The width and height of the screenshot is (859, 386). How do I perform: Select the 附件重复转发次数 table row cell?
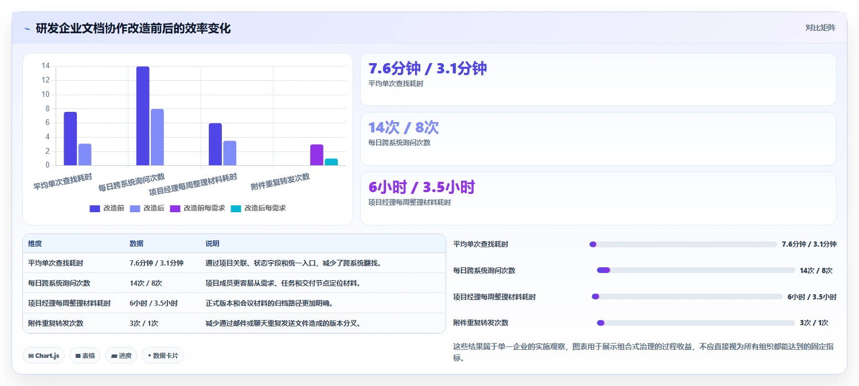pos(56,323)
